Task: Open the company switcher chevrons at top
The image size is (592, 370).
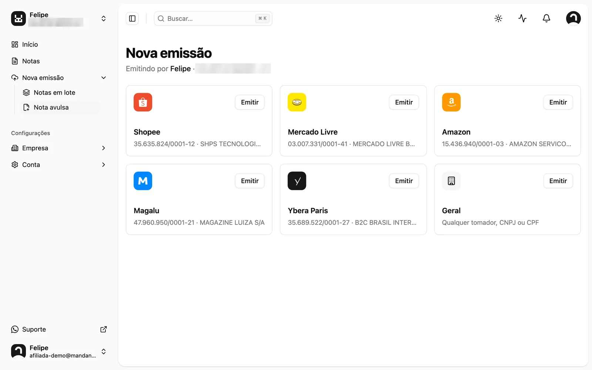Action: [x=104, y=18]
